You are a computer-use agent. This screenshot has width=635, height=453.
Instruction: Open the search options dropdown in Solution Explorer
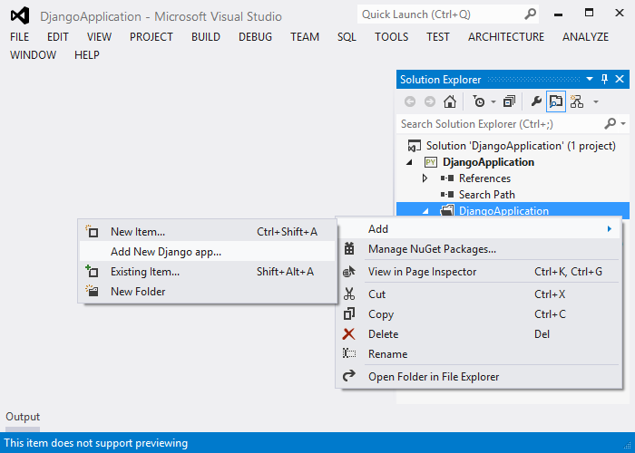[623, 124]
